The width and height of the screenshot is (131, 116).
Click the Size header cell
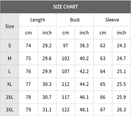point(10,26)
